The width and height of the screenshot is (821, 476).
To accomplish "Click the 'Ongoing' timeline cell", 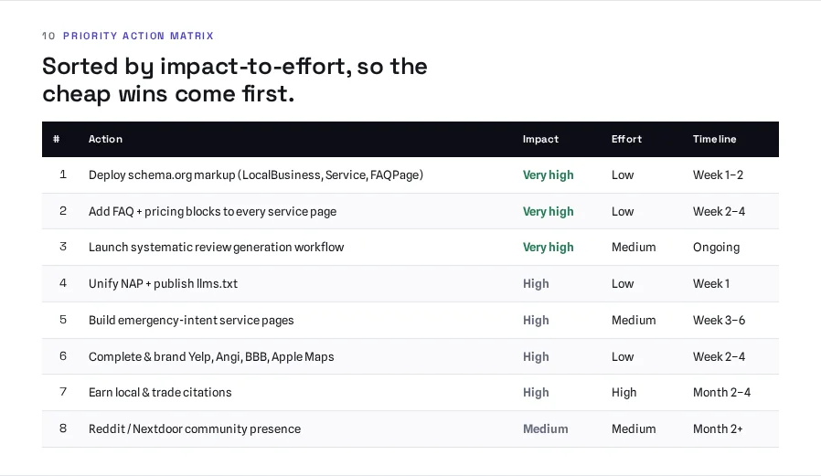I will point(716,248).
